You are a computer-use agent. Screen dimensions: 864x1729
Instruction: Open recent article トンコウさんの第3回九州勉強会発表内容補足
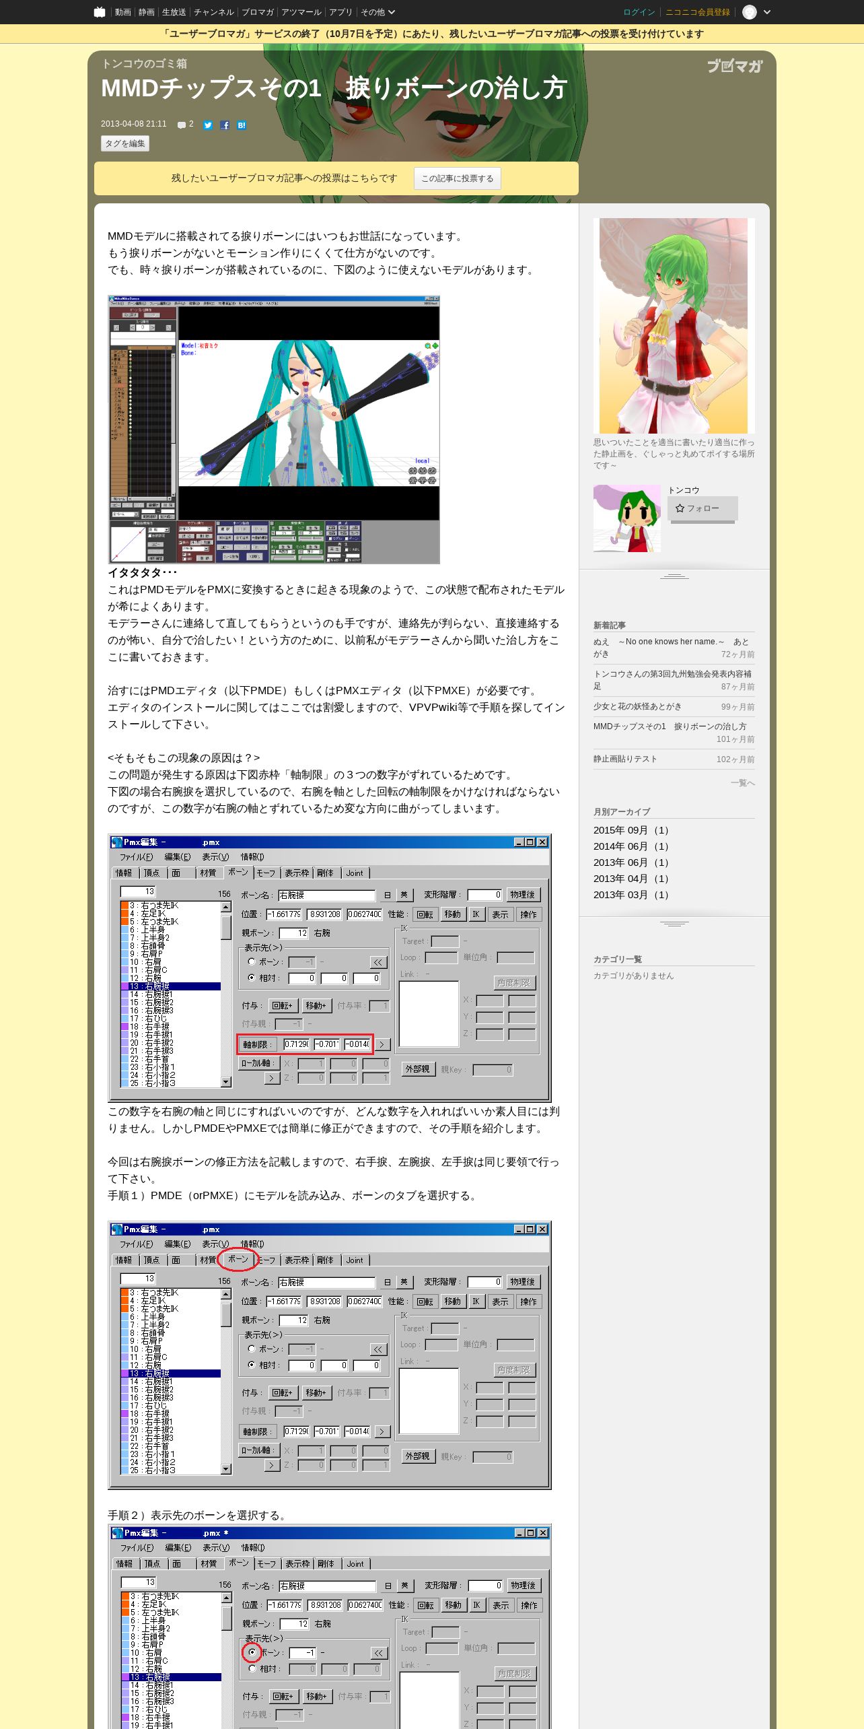(x=674, y=680)
